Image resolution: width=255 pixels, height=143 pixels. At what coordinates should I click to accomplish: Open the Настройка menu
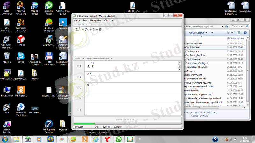click(x=95, y=20)
